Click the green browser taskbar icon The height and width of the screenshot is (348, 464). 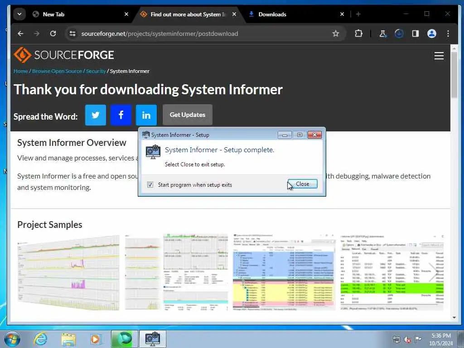[x=124, y=339]
